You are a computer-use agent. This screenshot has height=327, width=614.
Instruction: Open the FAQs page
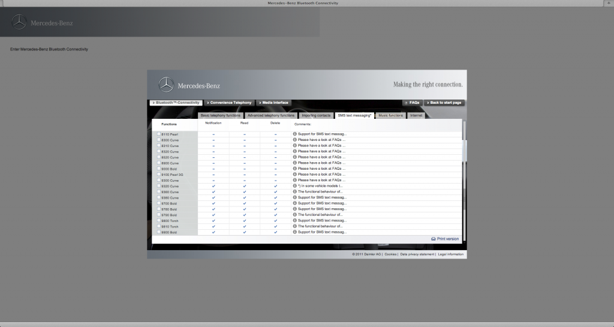coord(412,103)
